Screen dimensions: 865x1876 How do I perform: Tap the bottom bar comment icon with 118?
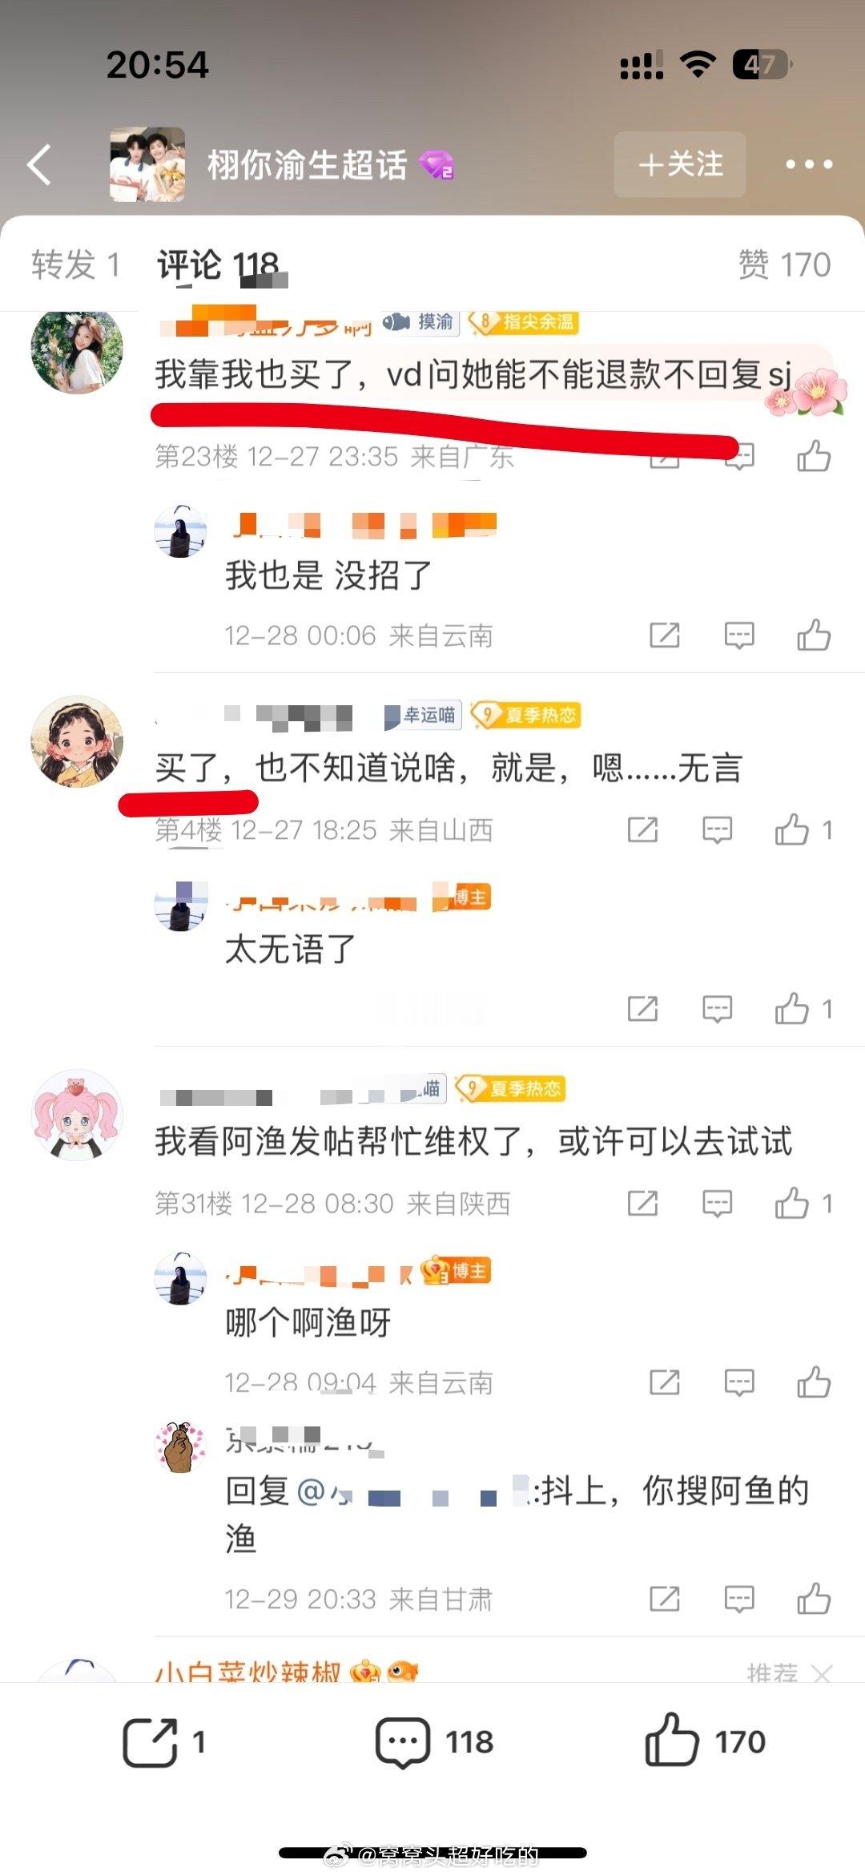[x=403, y=1742]
